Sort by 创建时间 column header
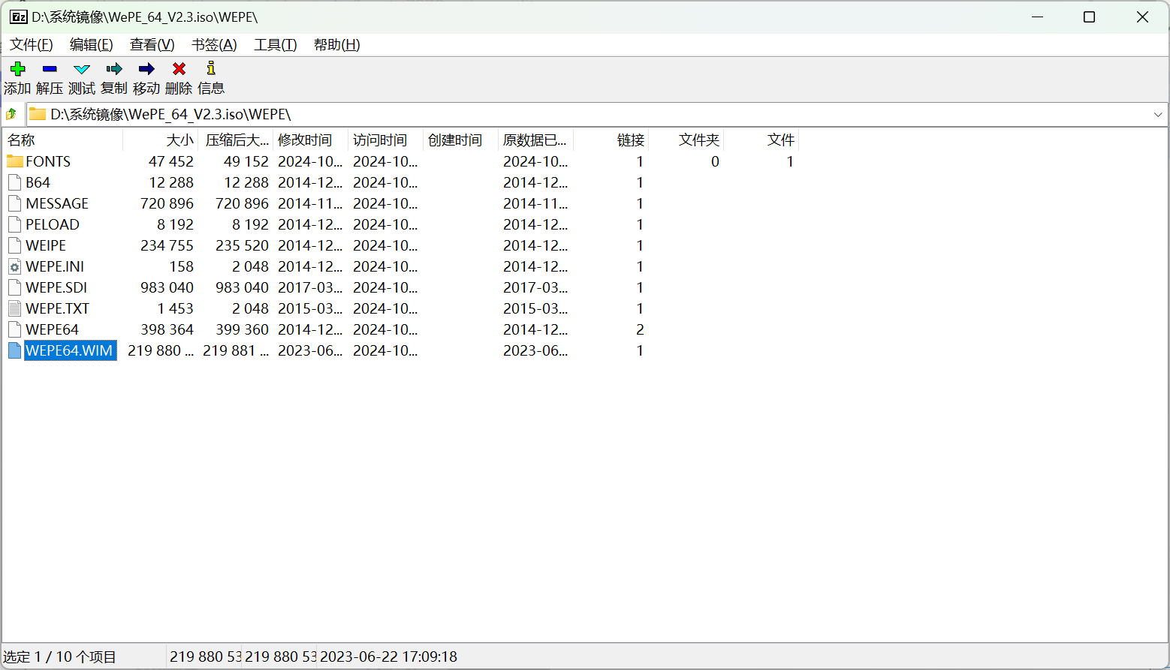The image size is (1170, 670). coord(461,140)
